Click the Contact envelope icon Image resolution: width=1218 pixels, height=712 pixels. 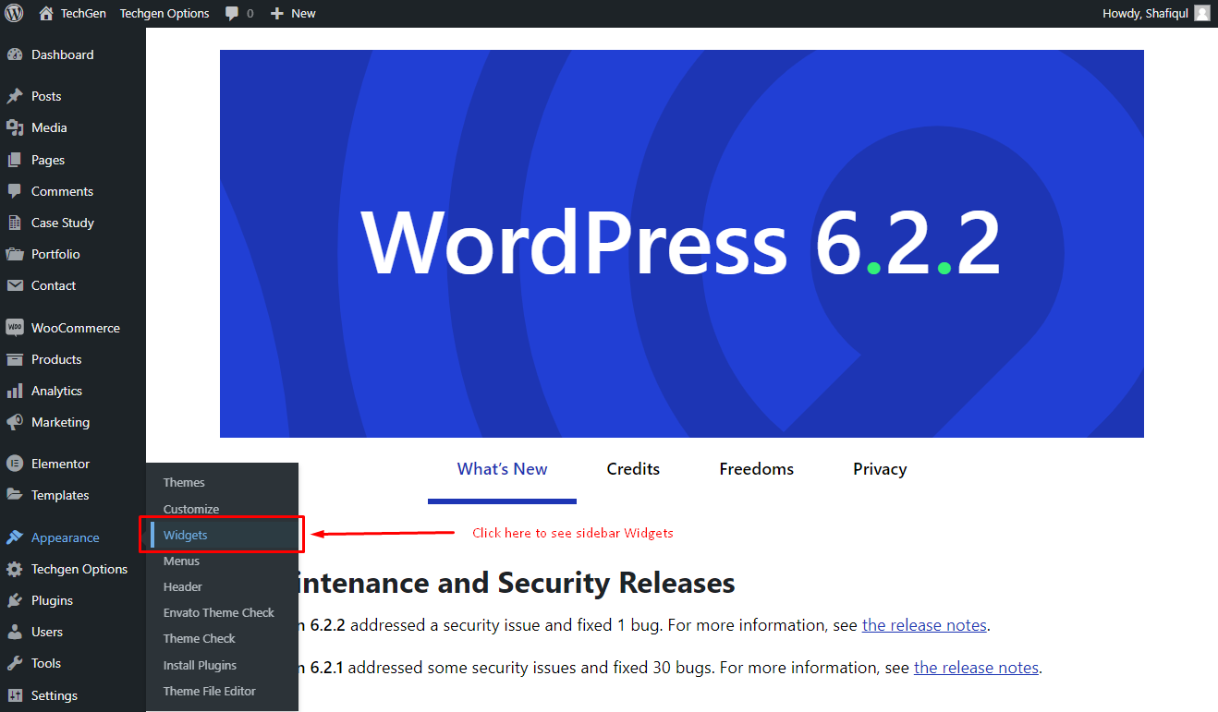click(14, 285)
